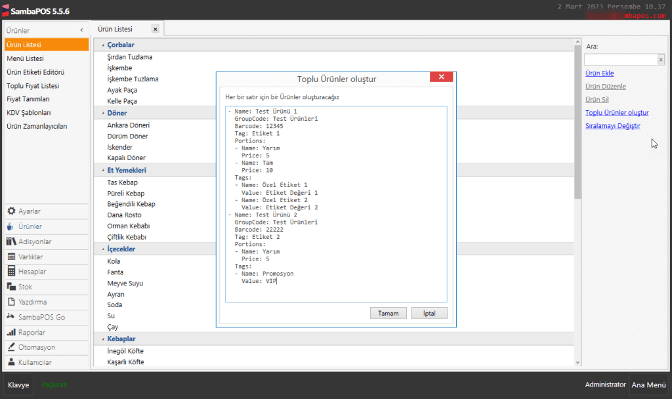The image size is (672, 399).
Task: Click the Ara search input field
Action: 620,60
